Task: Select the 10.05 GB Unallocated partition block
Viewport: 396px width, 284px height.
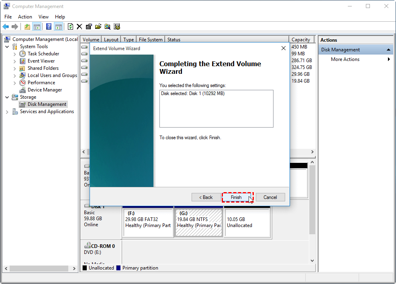Action: (247, 222)
